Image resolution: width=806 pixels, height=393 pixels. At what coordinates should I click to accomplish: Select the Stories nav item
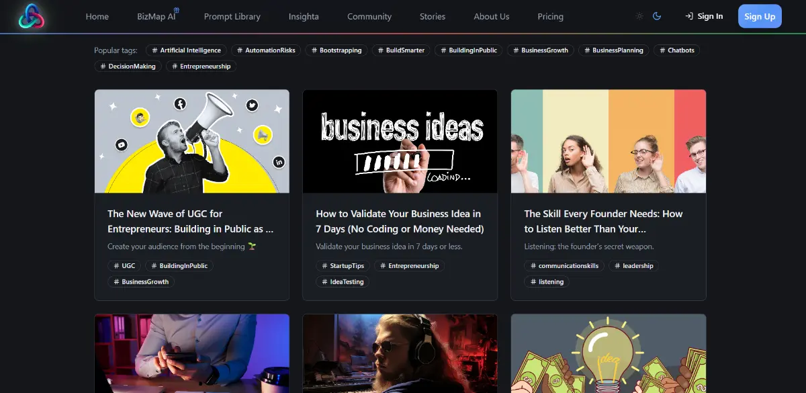432,16
